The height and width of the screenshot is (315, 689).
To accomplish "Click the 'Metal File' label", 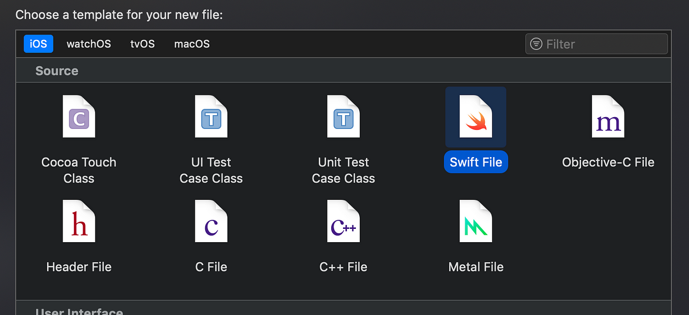I will click(x=476, y=267).
